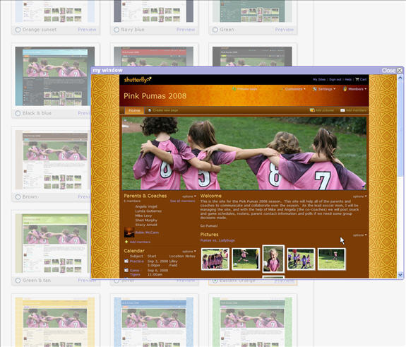Open Welcome section options menu

(359, 196)
